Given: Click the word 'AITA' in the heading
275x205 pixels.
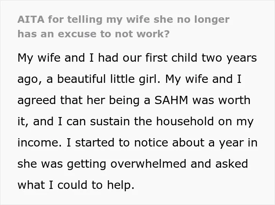Looking at the screenshot, I should coord(31,19).
